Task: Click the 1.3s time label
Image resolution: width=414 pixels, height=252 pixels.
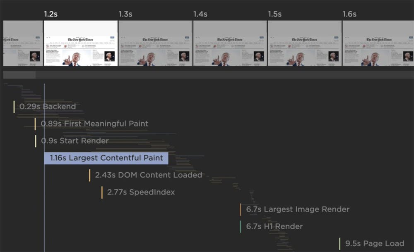Action: (125, 14)
